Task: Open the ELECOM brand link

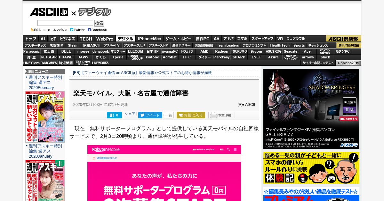Action: pyautogui.click(x=135, y=51)
